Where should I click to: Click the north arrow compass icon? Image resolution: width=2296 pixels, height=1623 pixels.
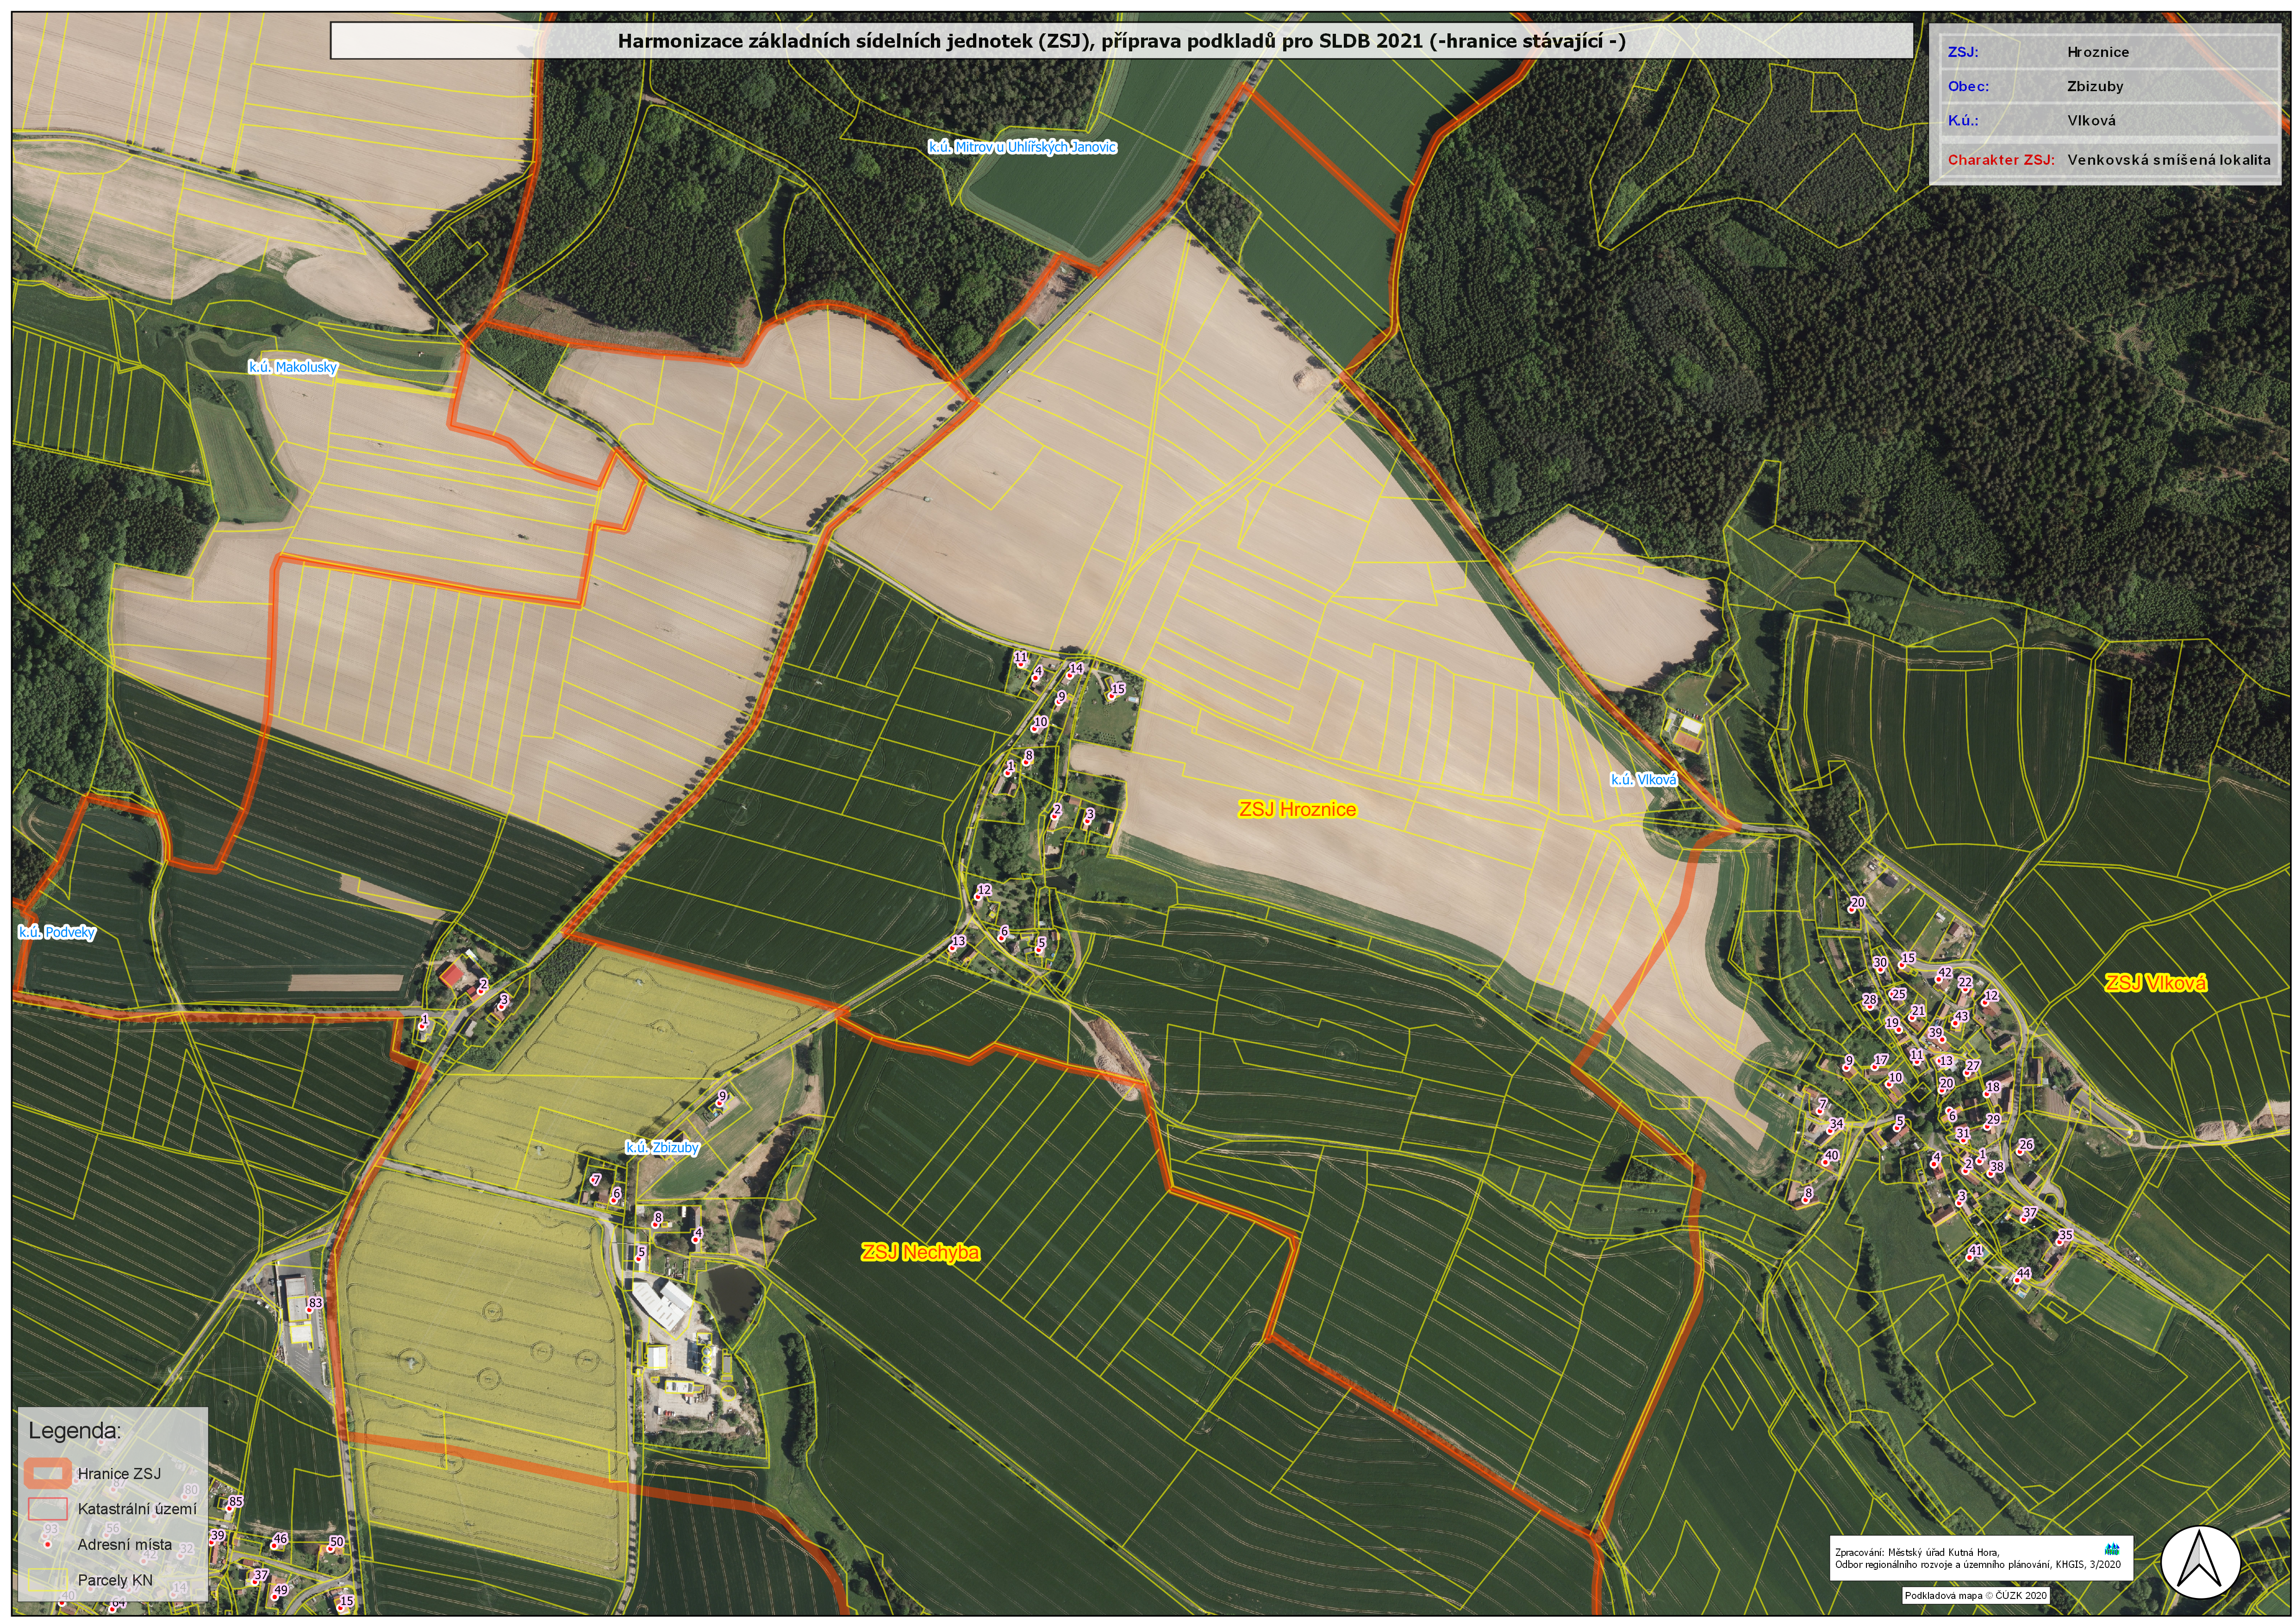point(2202,1563)
